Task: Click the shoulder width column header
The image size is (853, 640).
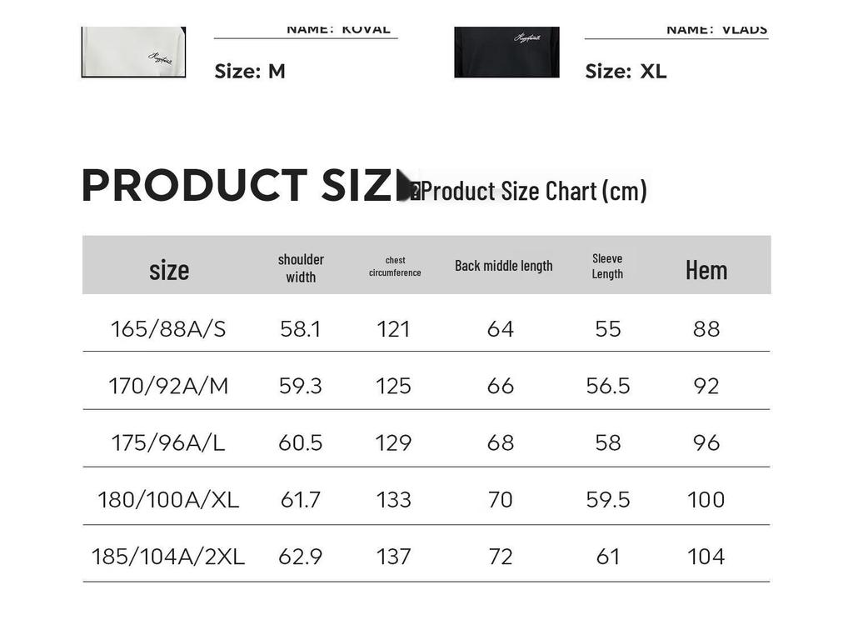Action: click(x=301, y=267)
